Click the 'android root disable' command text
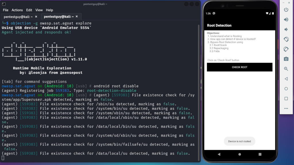Viewport: 294px width, 165px height. point(116,86)
